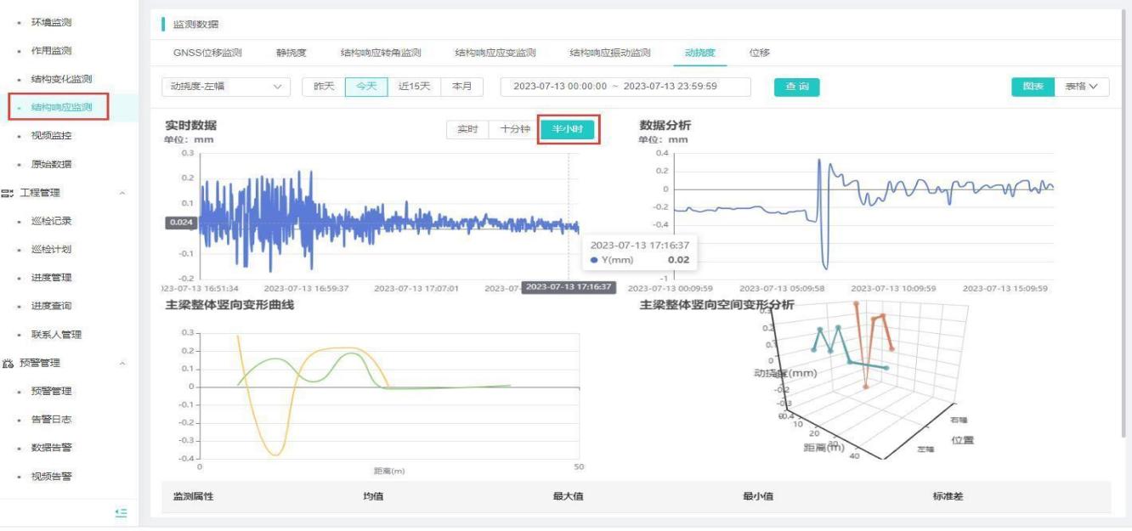Open 视频监控 in the sidebar
The width and height of the screenshot is (1132, 531).
click(51, 136)
